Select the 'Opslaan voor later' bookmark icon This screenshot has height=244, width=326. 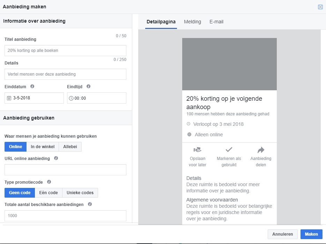pos(197,149)
